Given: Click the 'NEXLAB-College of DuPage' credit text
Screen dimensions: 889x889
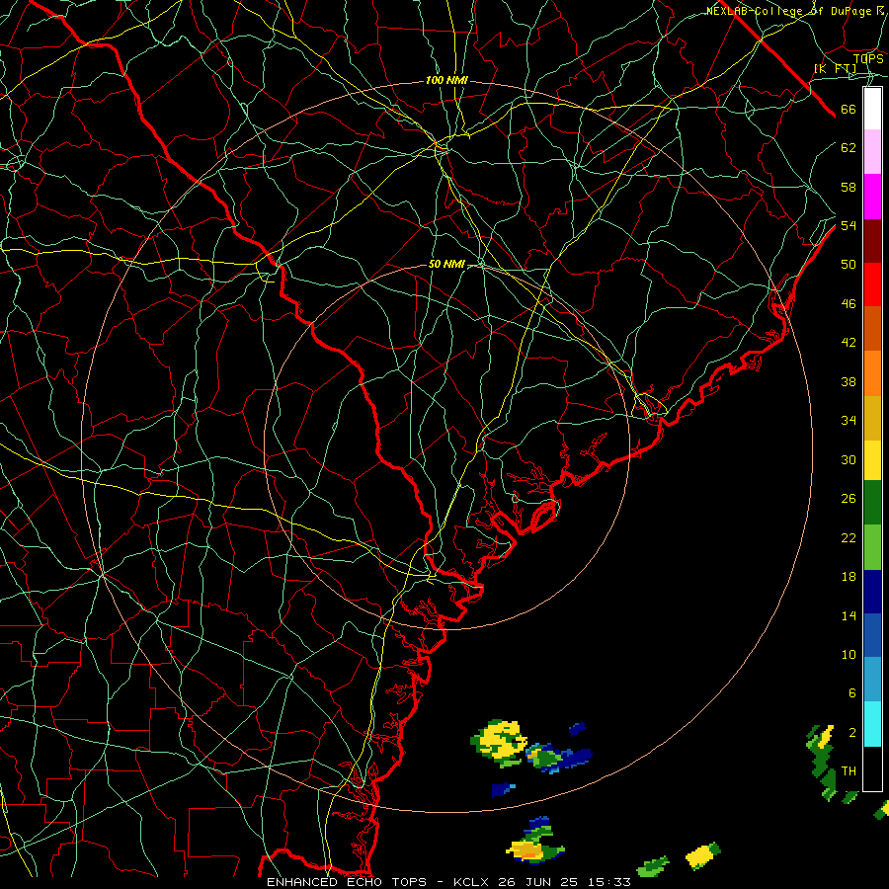Looking at the screenshot, I should click(x=788, y=11).
